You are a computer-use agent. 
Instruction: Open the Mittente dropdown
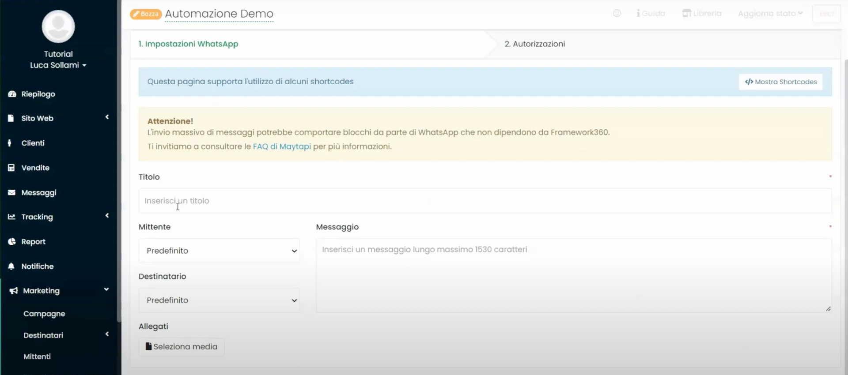[219, 251]
